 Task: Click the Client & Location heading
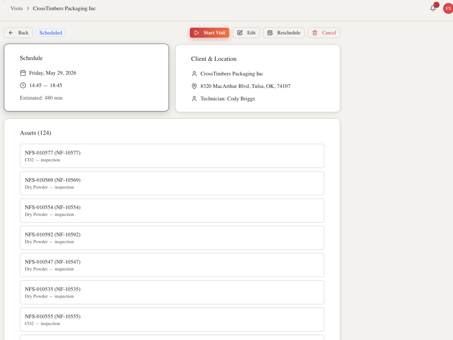click(214, 59)
